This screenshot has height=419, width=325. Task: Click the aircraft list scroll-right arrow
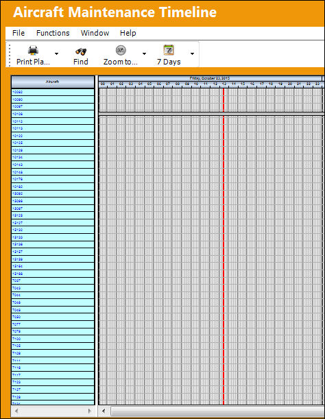[90, 411]
